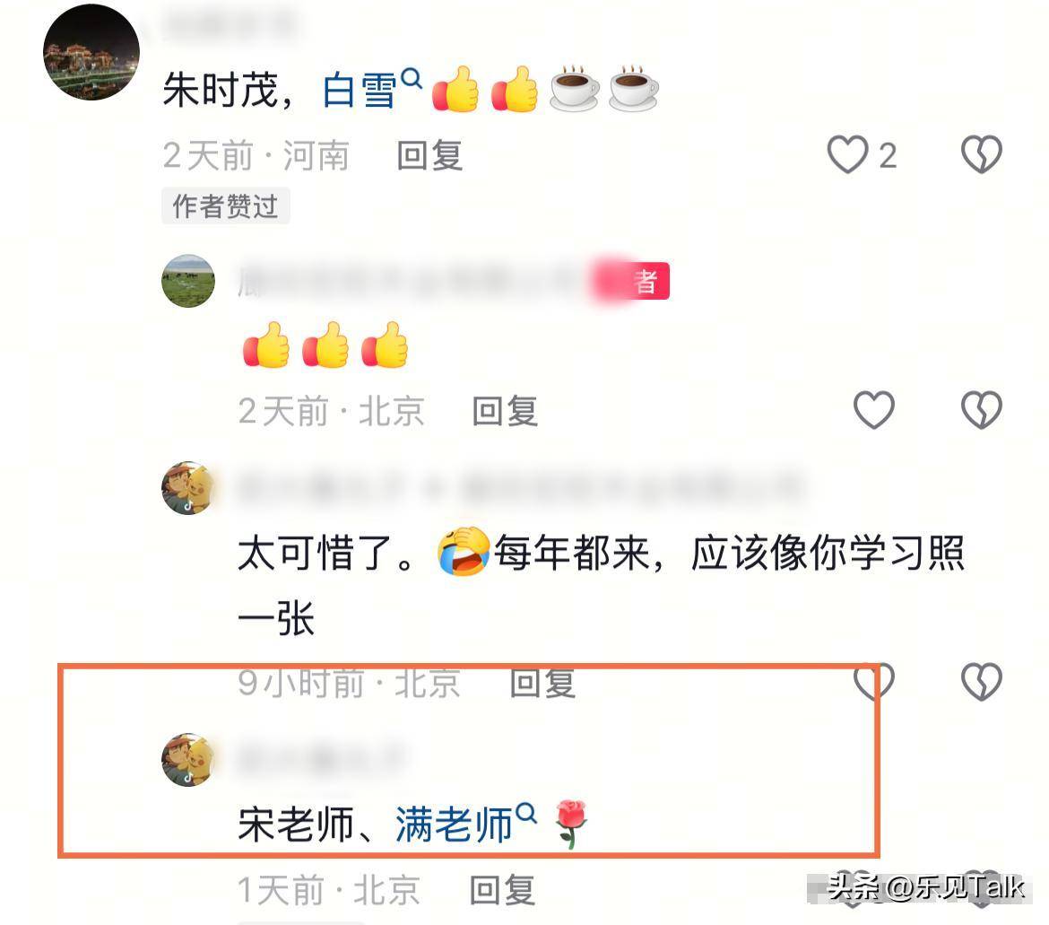The width and height of the screenshot is (1049, 925).
Task: Tap 回复 under the 9小时前 comment
Action: coord(542,683)
